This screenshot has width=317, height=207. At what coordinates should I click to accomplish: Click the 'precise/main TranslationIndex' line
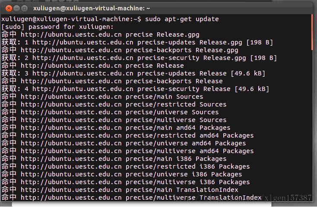point(120,190)
